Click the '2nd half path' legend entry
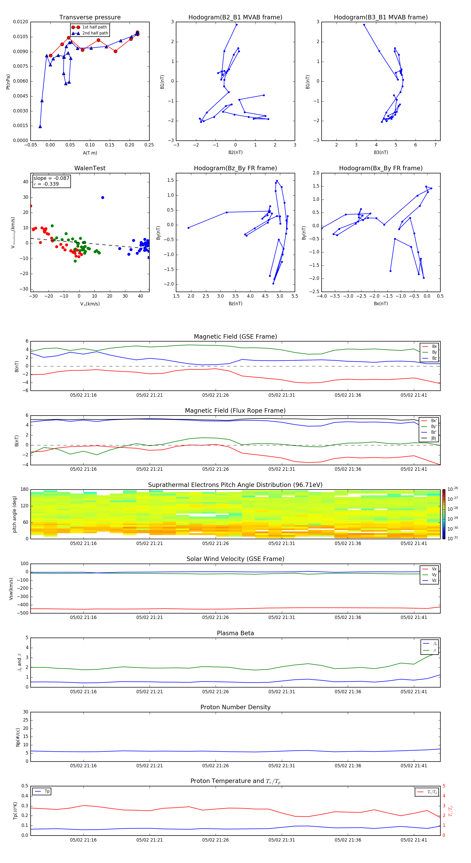The image size is (471, 863). (x=90, y=33)
